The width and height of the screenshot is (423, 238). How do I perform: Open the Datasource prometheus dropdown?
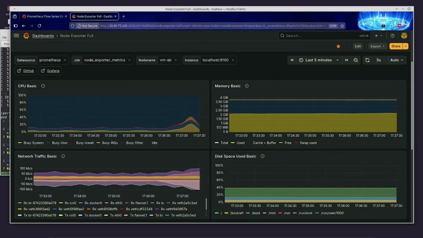(x=53, y=60)
